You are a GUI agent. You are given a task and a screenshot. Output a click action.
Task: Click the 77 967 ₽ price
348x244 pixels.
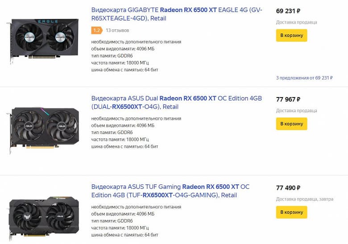(288, 99)
